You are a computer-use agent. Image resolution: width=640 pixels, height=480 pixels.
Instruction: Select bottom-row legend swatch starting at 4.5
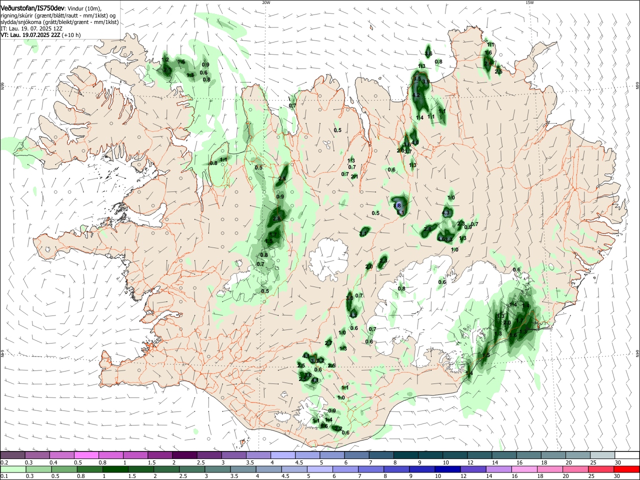294,469
